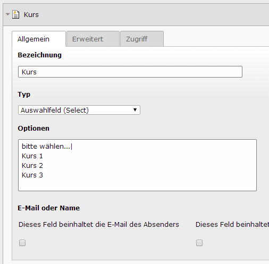The height and width of the screenshot is (264, 269).
Task: Click the black arrow of Typ dropdown
Action: (x=135, y=110)
